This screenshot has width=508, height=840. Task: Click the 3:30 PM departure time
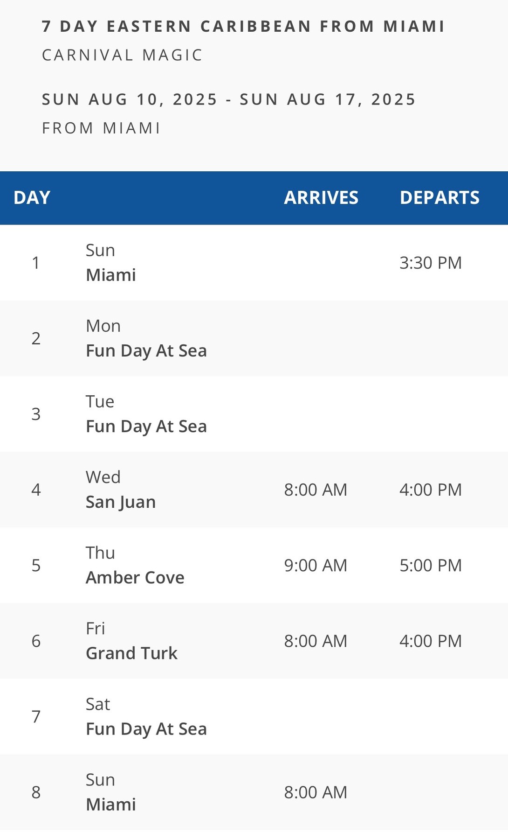pos(430,263)
